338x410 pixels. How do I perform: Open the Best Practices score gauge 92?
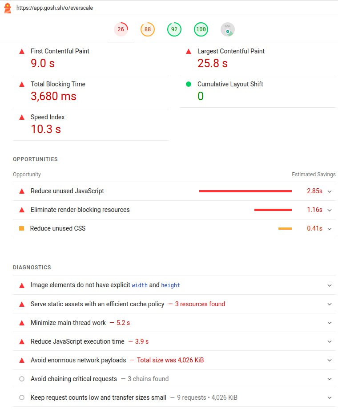[x=174, y=30]
